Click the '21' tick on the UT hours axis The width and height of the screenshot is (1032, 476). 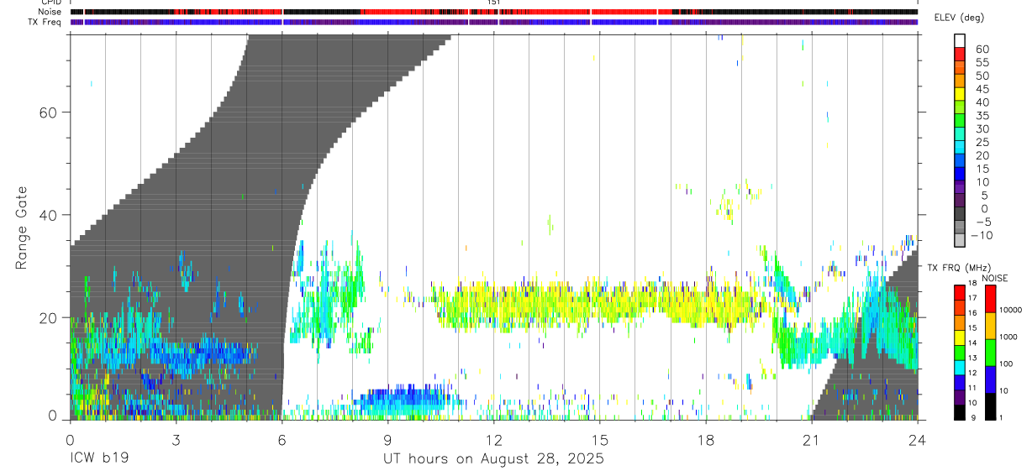812,440
